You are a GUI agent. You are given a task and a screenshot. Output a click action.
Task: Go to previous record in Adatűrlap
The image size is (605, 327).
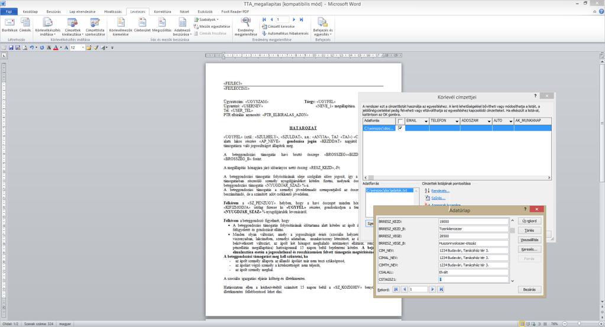pos(404,289)
